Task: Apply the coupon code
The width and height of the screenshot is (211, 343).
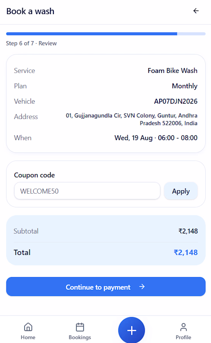Action: click(x=181, y=191)
